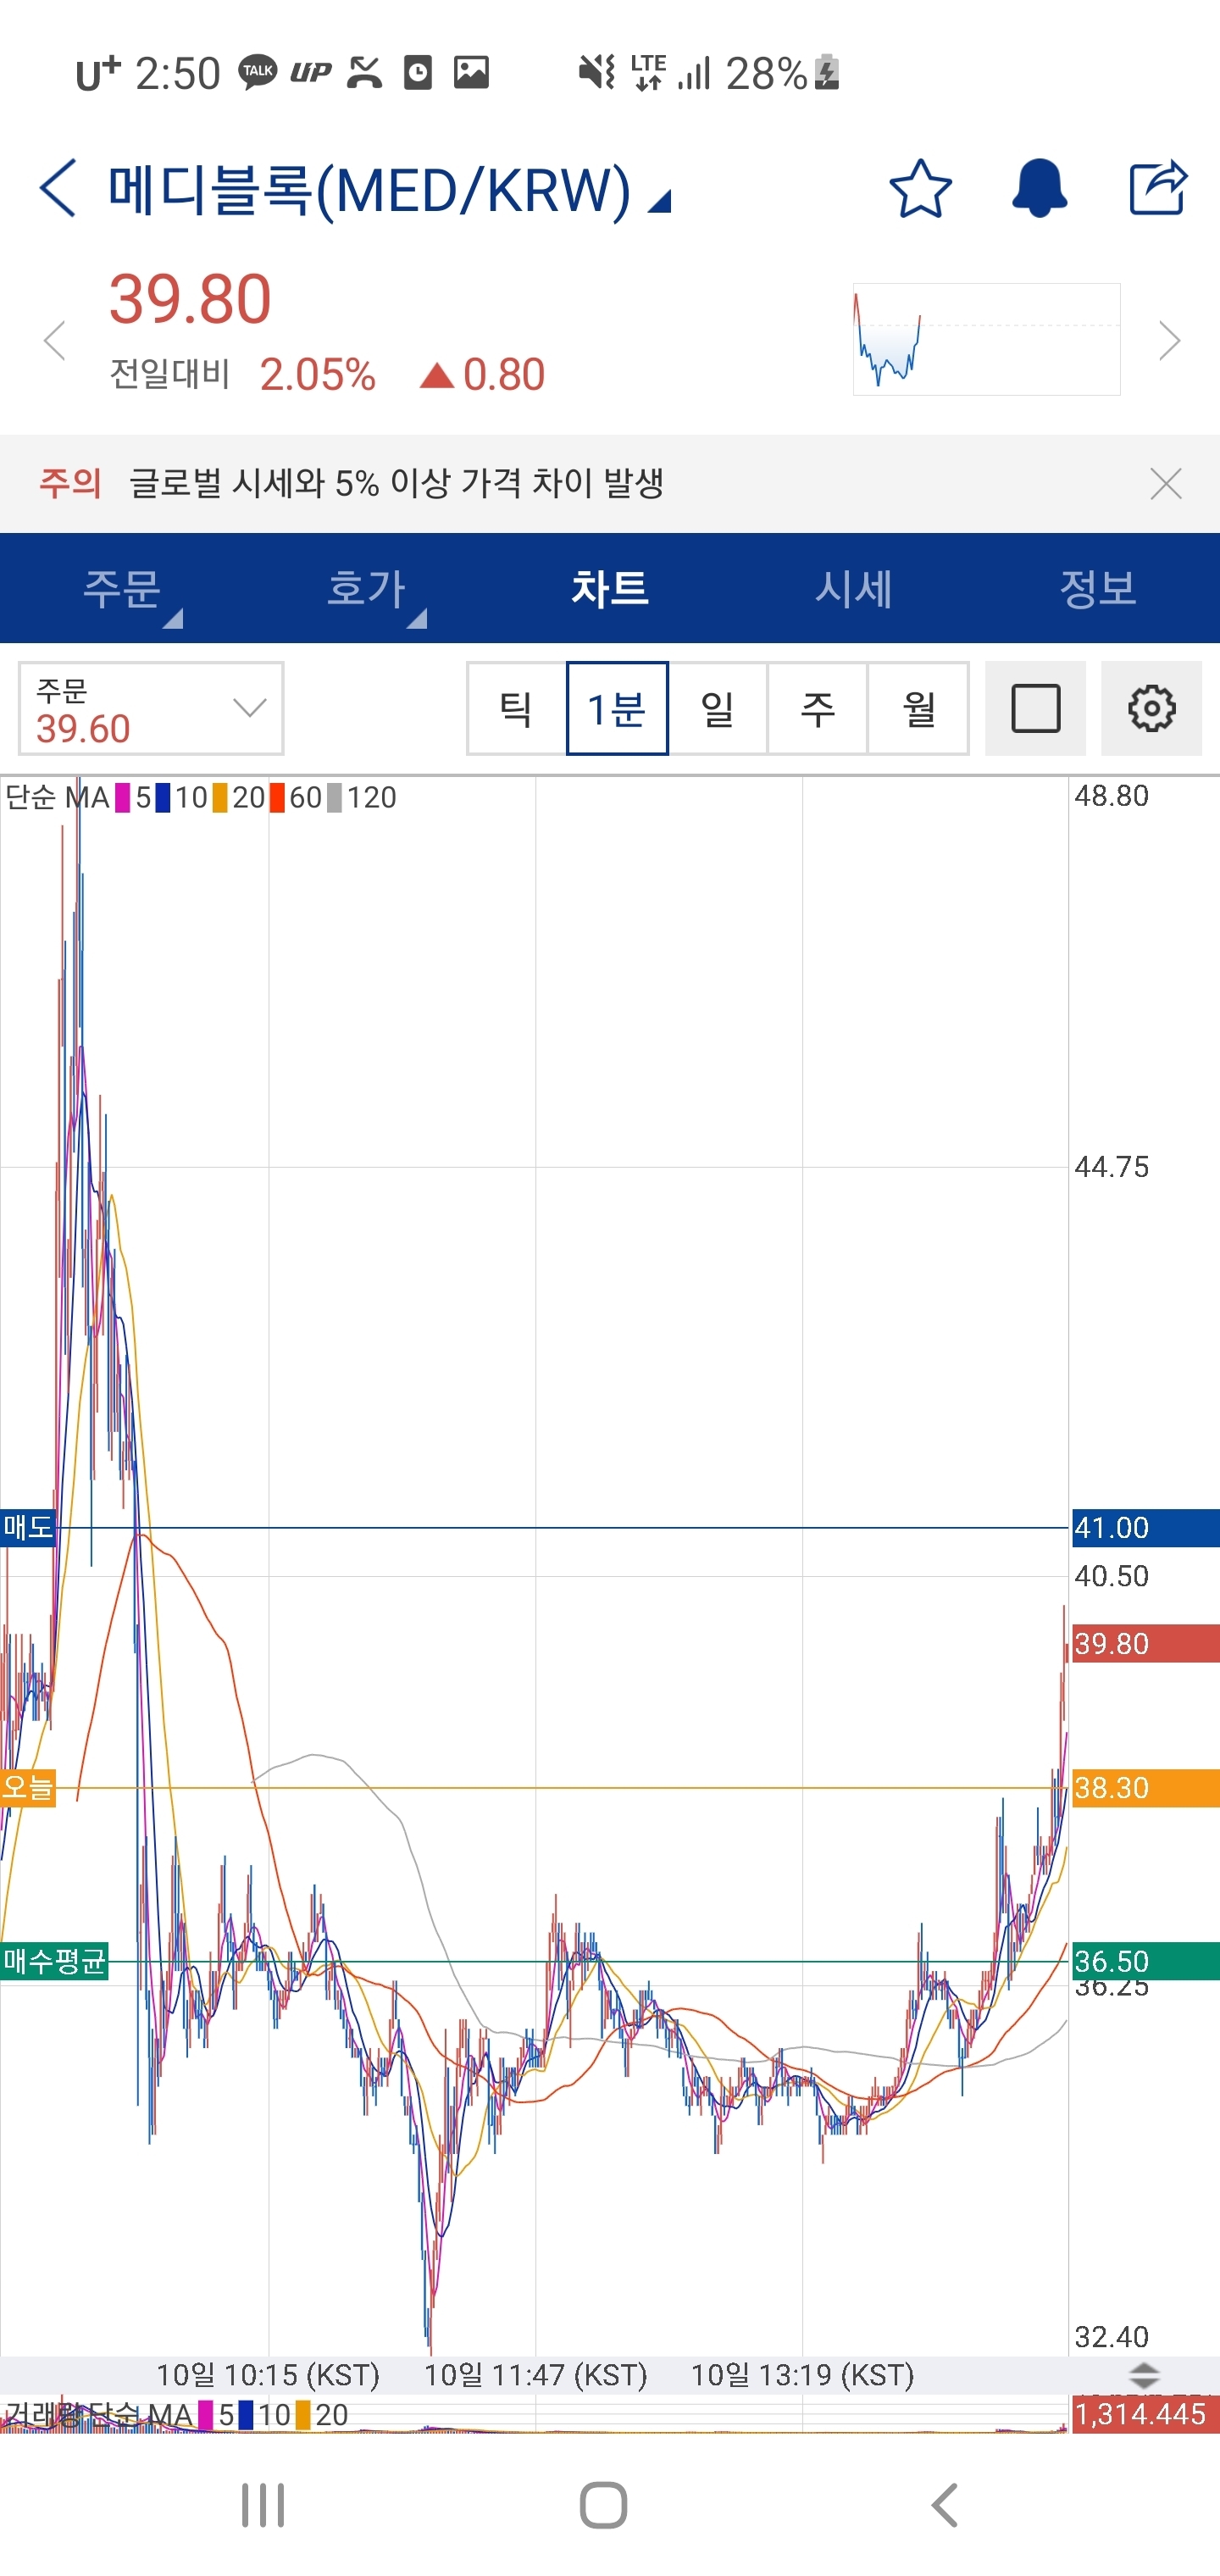Tap the back arrow beside 메디블록
Screen dimensions: 1220x2576
(x=58, y=188)
